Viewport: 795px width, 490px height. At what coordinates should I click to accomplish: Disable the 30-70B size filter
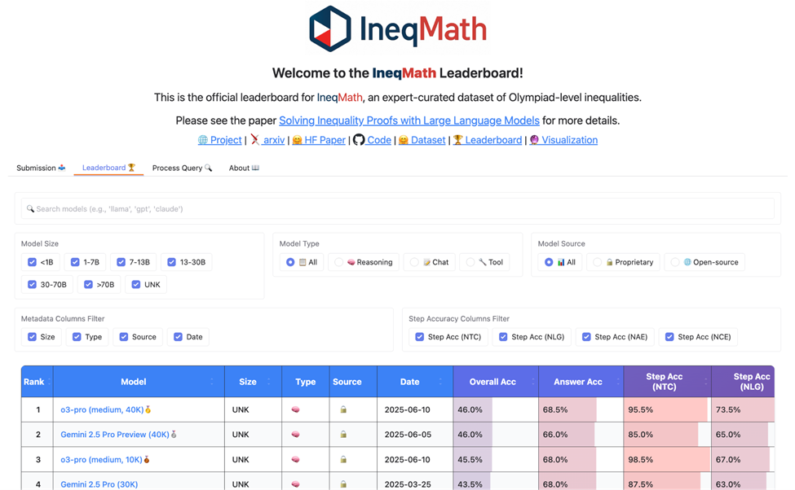[x=32, y=285]
